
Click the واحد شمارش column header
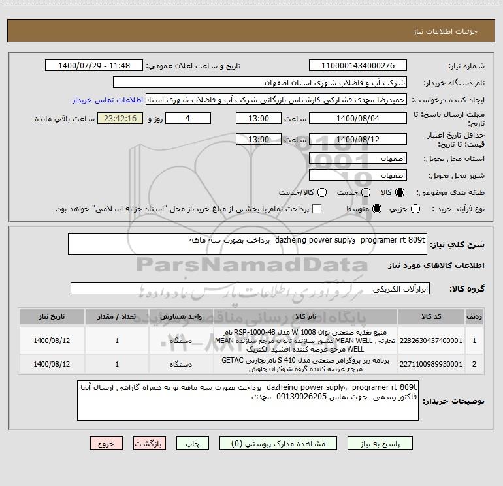[x=181, y=316]
